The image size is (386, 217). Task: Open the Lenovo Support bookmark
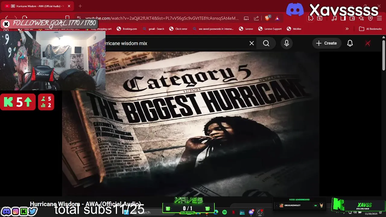coord(270,29)
